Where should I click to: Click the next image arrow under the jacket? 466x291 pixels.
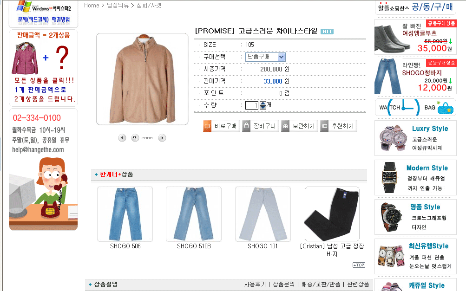pos(162,138)
